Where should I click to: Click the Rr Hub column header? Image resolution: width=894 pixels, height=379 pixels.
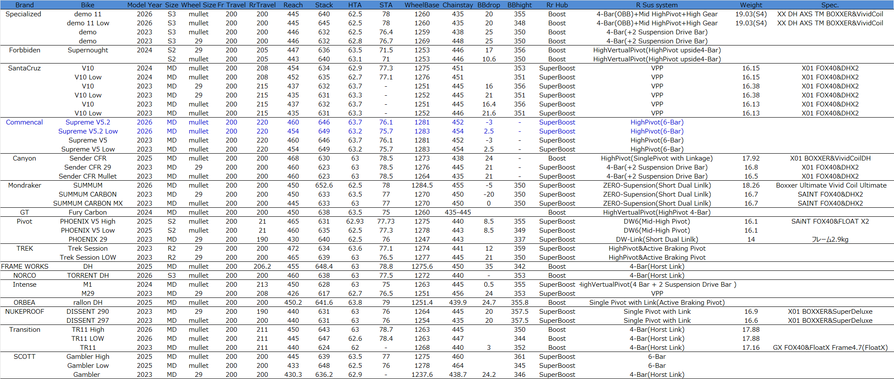(557, 5)
